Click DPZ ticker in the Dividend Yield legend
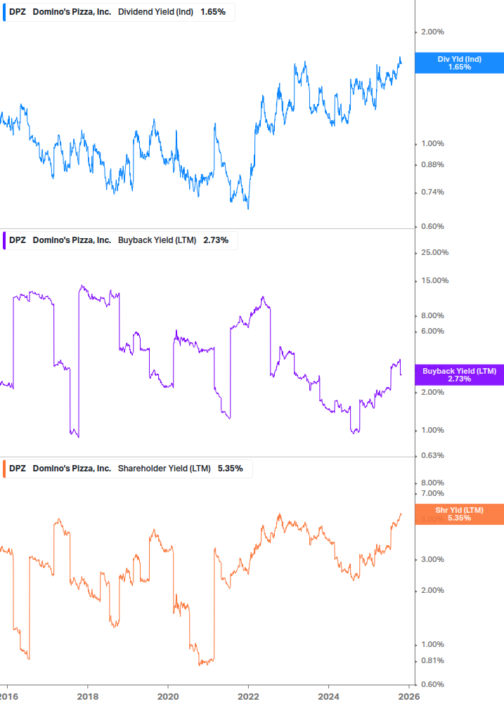Screen dimensions: 504x706 point(17,12)
